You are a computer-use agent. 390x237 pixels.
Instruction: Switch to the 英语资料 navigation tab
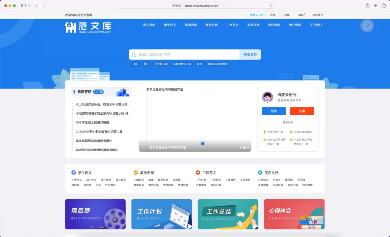click(190, 25)
